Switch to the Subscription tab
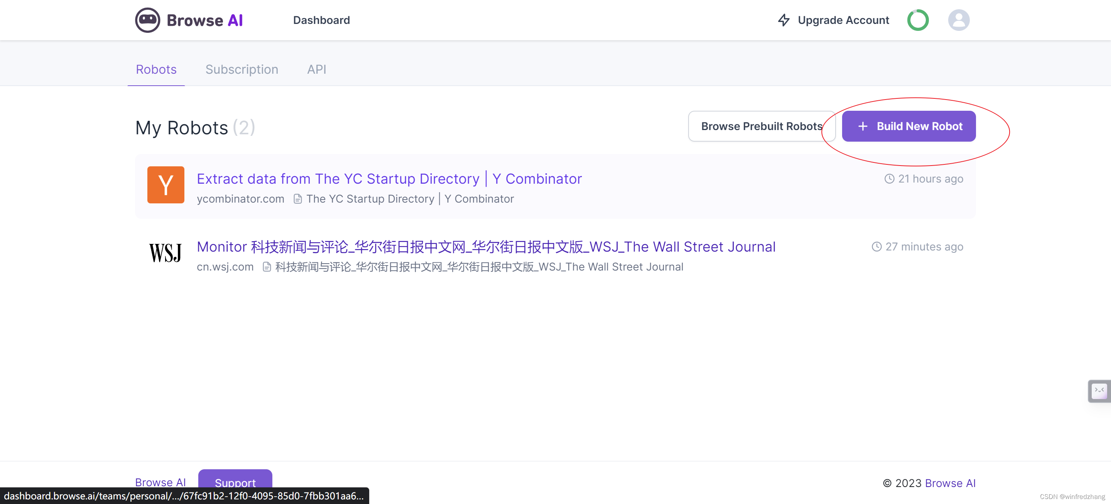 pos(241,69)
